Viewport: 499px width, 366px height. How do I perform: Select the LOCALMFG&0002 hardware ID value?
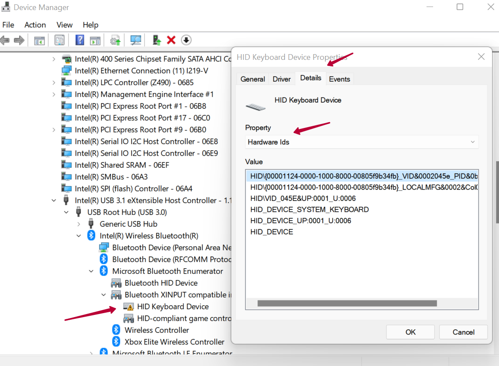coord(362,187)
